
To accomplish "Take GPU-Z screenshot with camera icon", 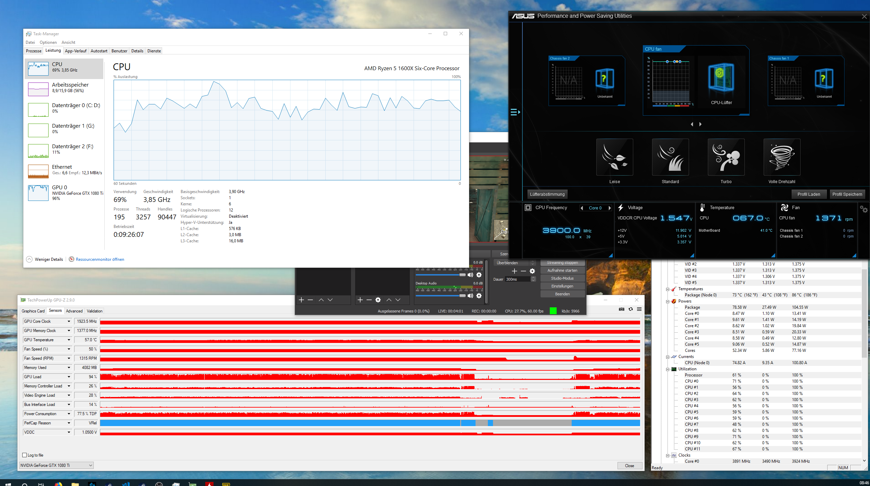I will [x=622, y=309].
